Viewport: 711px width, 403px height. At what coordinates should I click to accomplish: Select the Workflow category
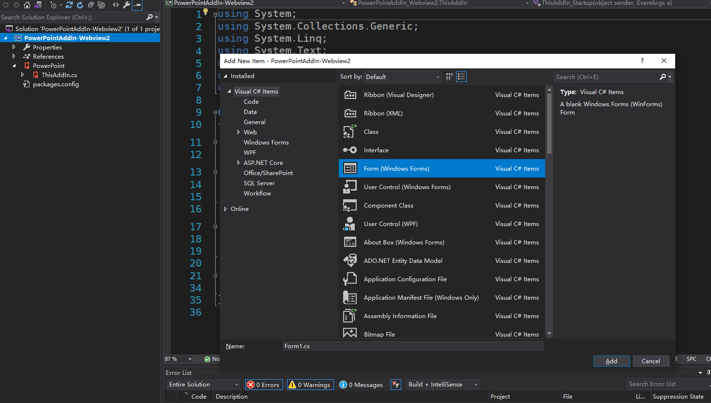[257, 193]
